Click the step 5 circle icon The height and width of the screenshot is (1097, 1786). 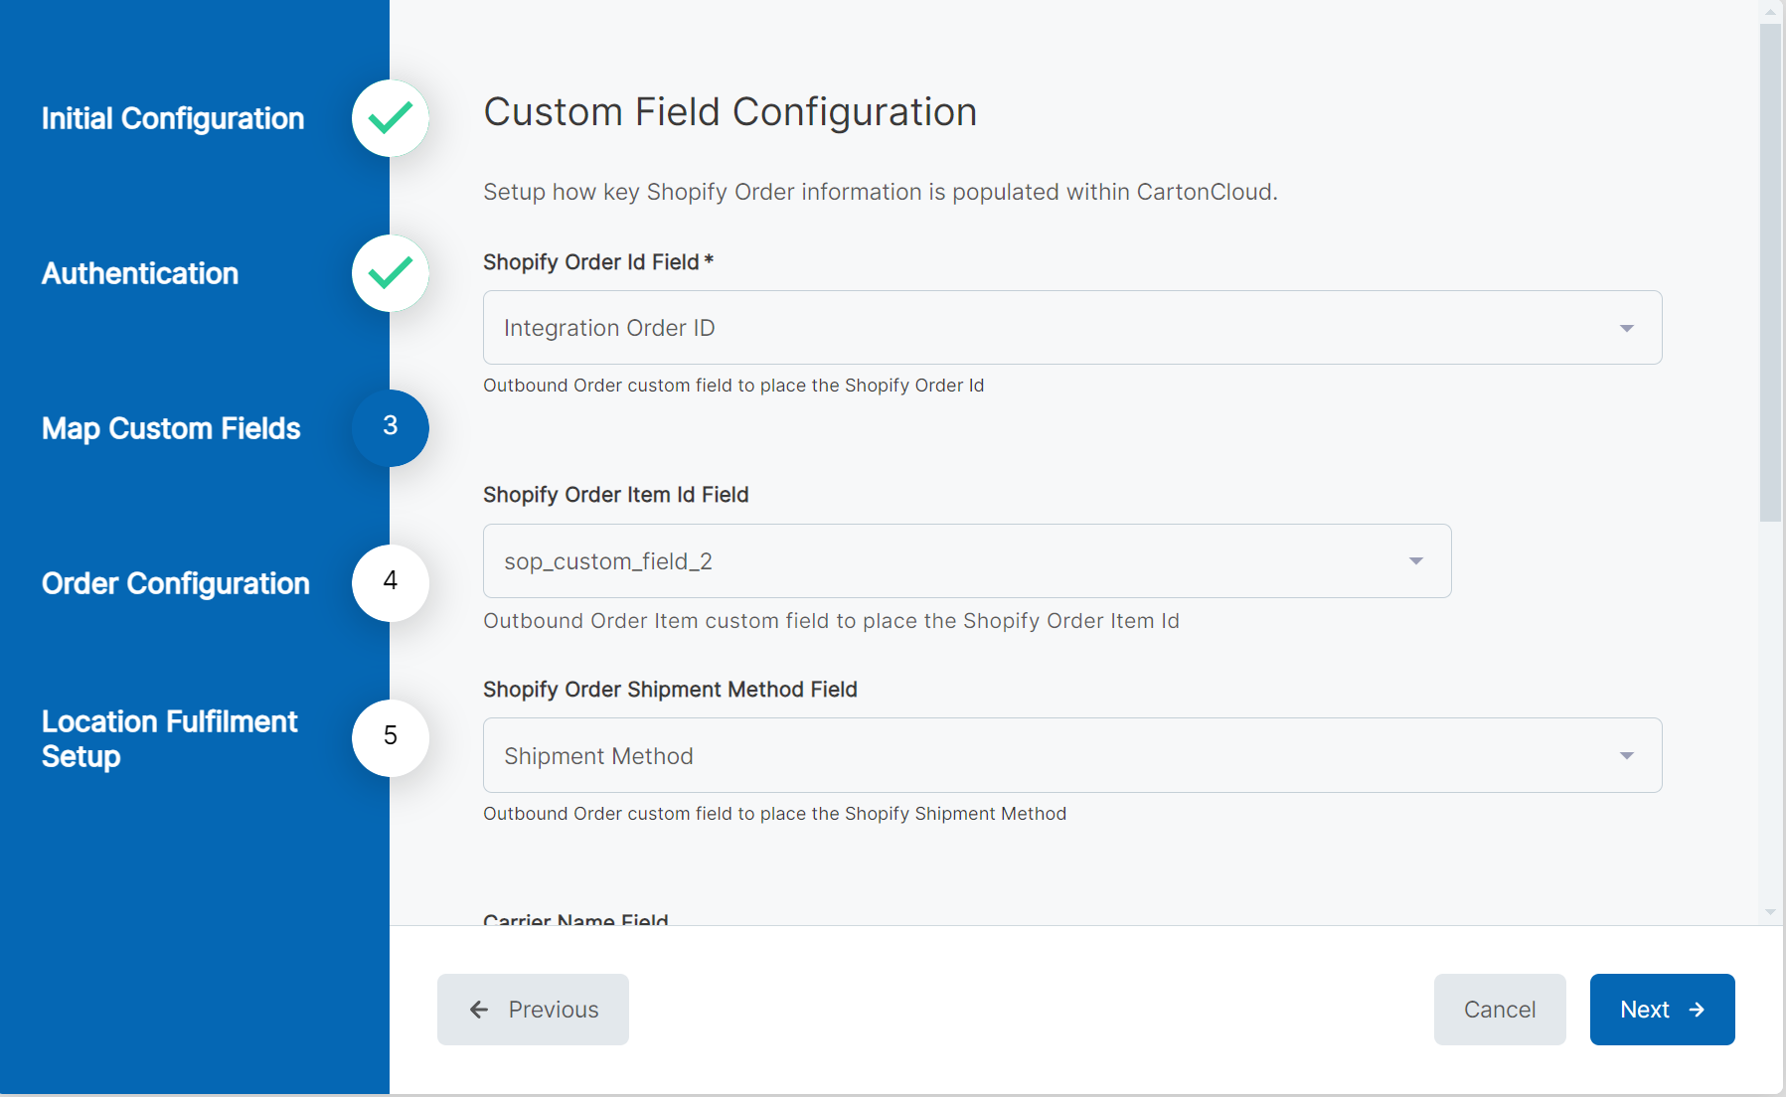coord(390,738)
